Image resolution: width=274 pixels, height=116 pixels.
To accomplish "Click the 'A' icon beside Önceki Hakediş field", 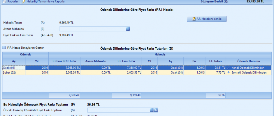I will [156, 110].
